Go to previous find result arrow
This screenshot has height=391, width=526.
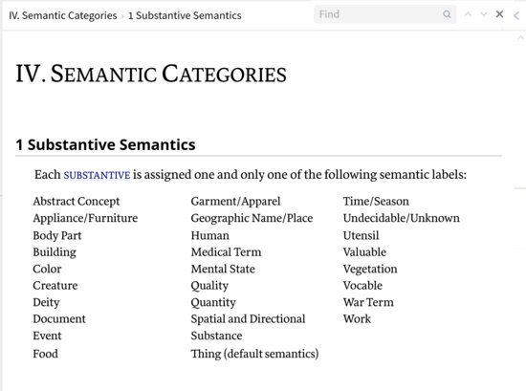(468, 14)
